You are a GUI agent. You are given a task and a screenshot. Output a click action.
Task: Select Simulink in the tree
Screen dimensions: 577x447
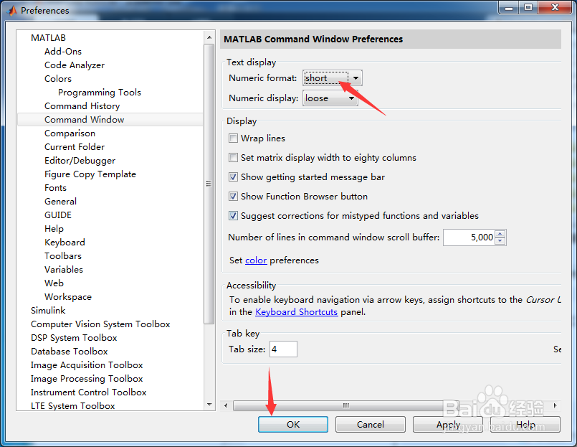48,311
